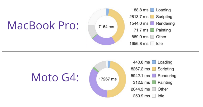The height and width of the screenshot is (107, 203).
Task: Click the Moto G4 heading text
Action: click(x=55, y=77)
